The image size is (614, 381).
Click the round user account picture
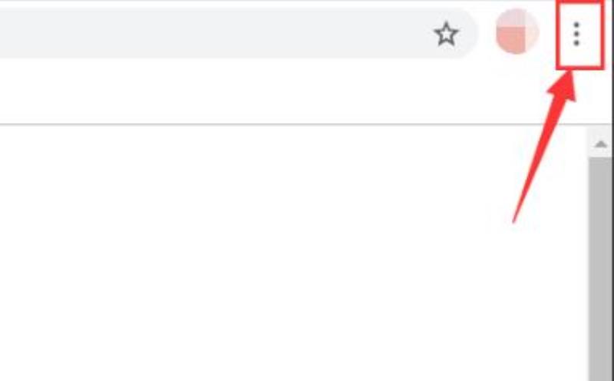[517, 31]
